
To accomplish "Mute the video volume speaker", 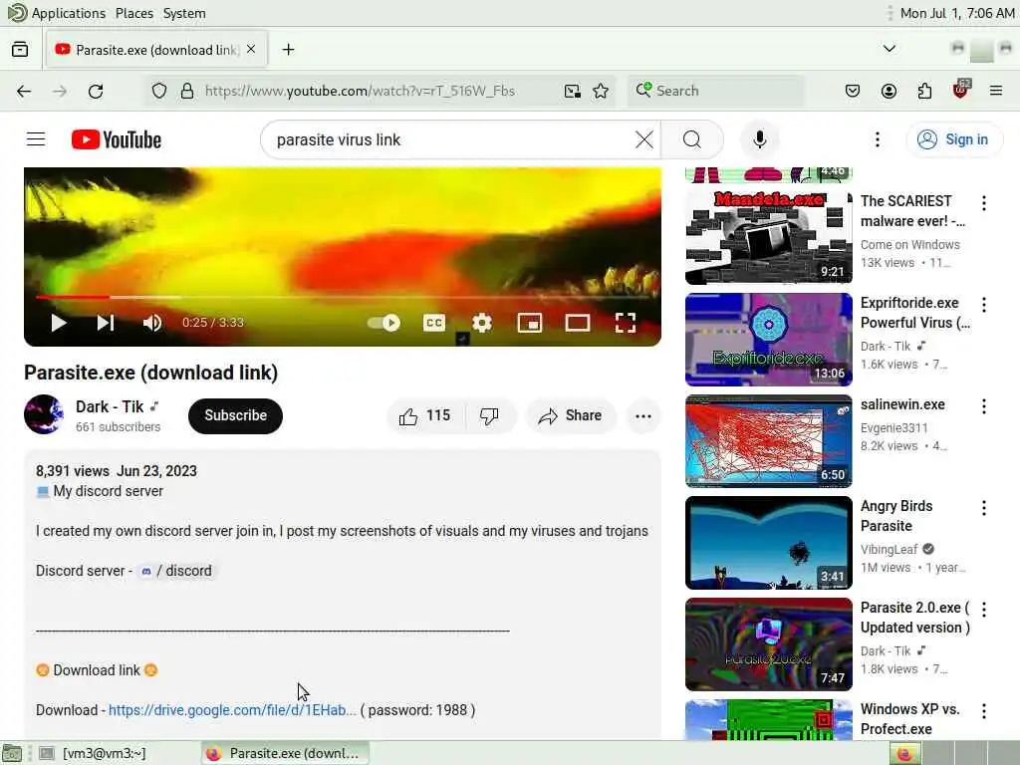I will (152, 323).
